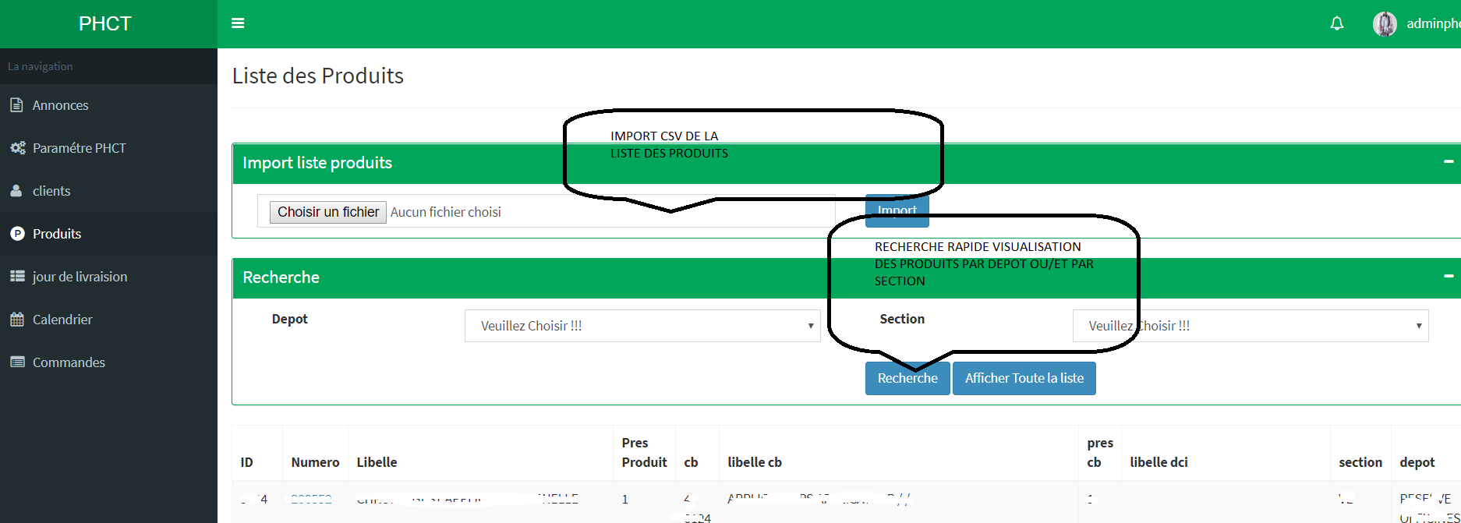Click the Numero column header
Viewport: 1461px width, 523px height.
(315, 462)
